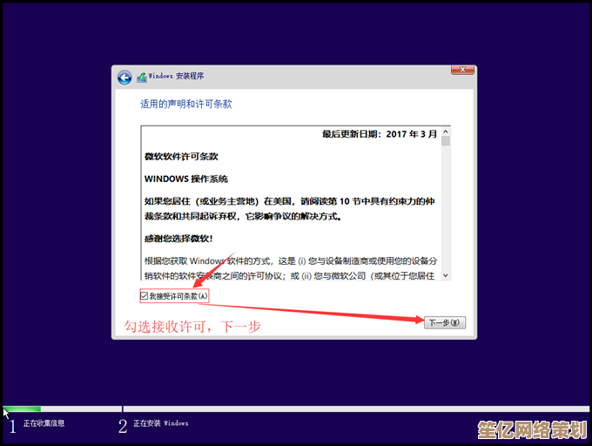Screen dimensions: 592x446
Task: Click the green installation progress bar segment
Action: [x=23, y=409]
